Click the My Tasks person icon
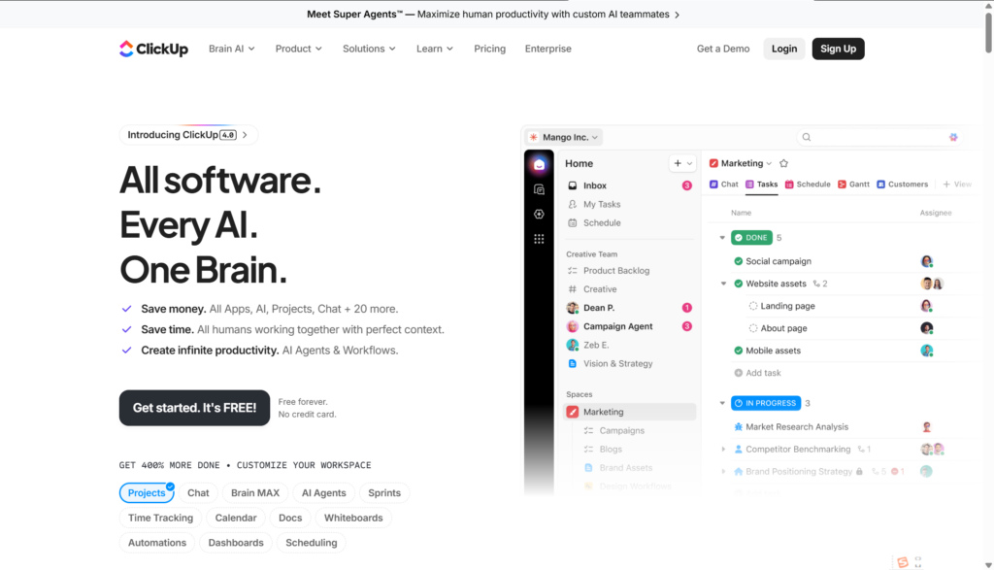 [573, 204]
